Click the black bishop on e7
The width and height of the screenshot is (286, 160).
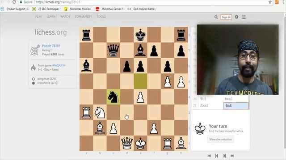point(140,50)
